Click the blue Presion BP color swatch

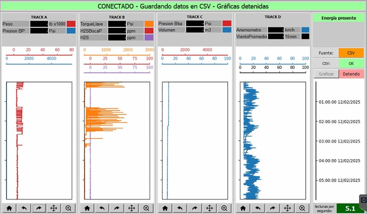coord(71,31)
